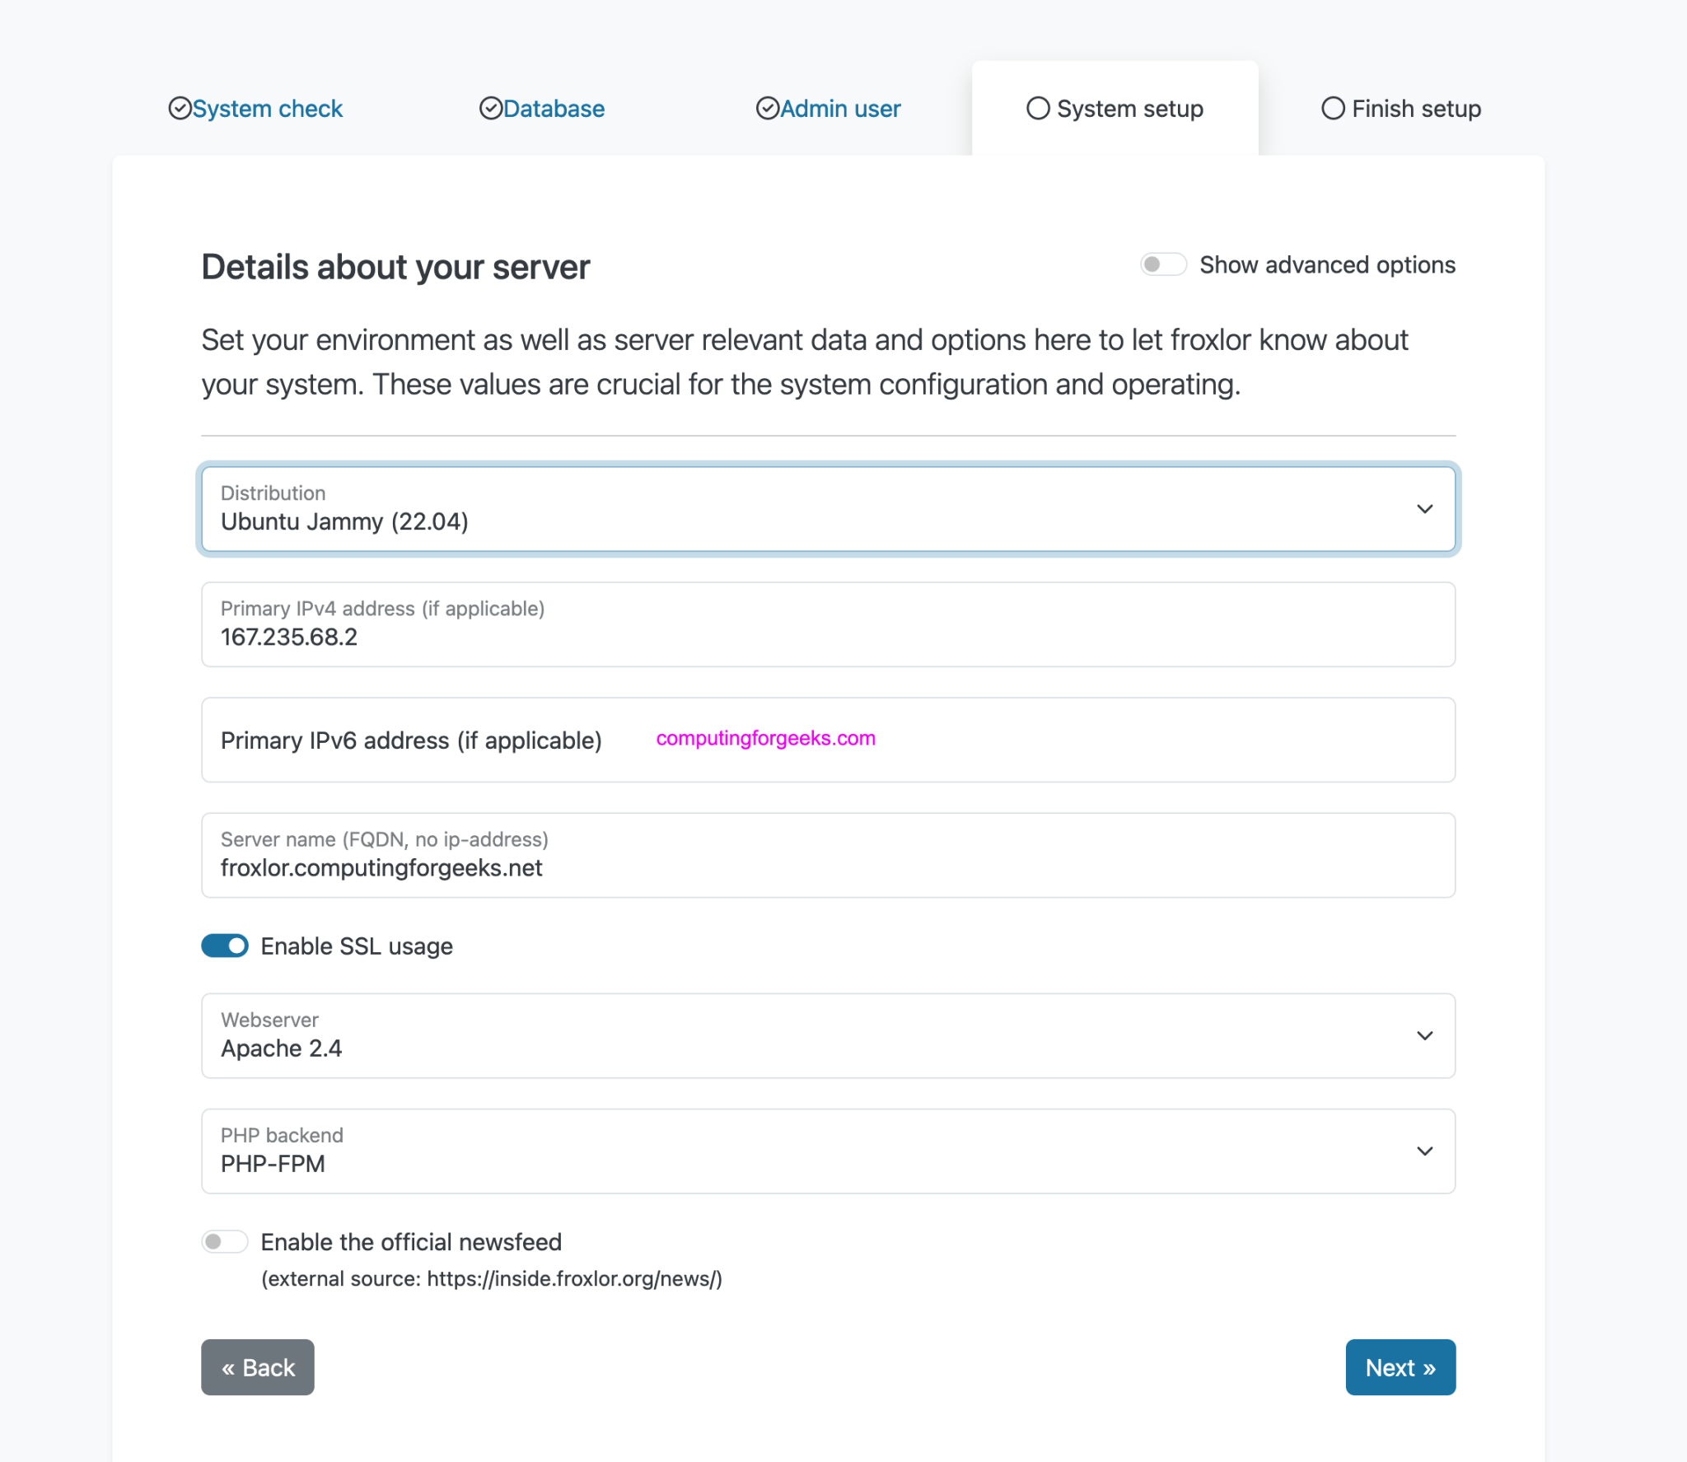Image resolution: width=1687 pixels, height=1462 pixels.
Task: Enable the official newsfeed toggle
Action: (x=225, y=1241)
